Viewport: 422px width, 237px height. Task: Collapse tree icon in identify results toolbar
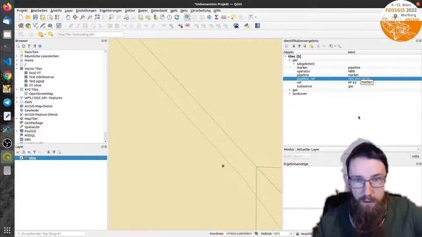pyautogui.click(x=299, y=46)
